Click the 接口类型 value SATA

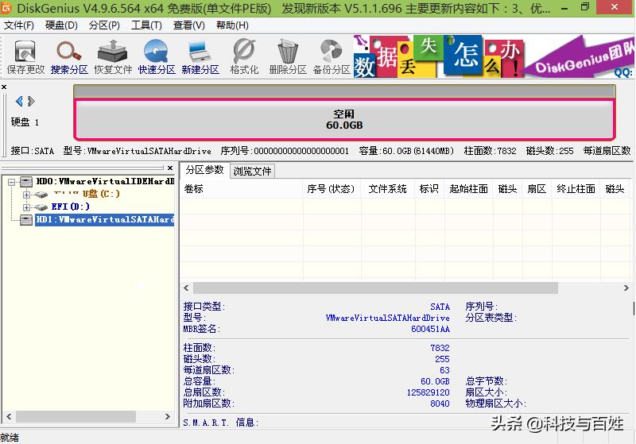point(440,307)
